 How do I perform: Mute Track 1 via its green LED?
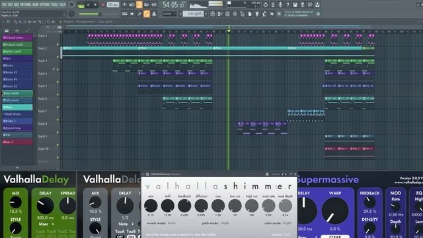click(58, 44)
